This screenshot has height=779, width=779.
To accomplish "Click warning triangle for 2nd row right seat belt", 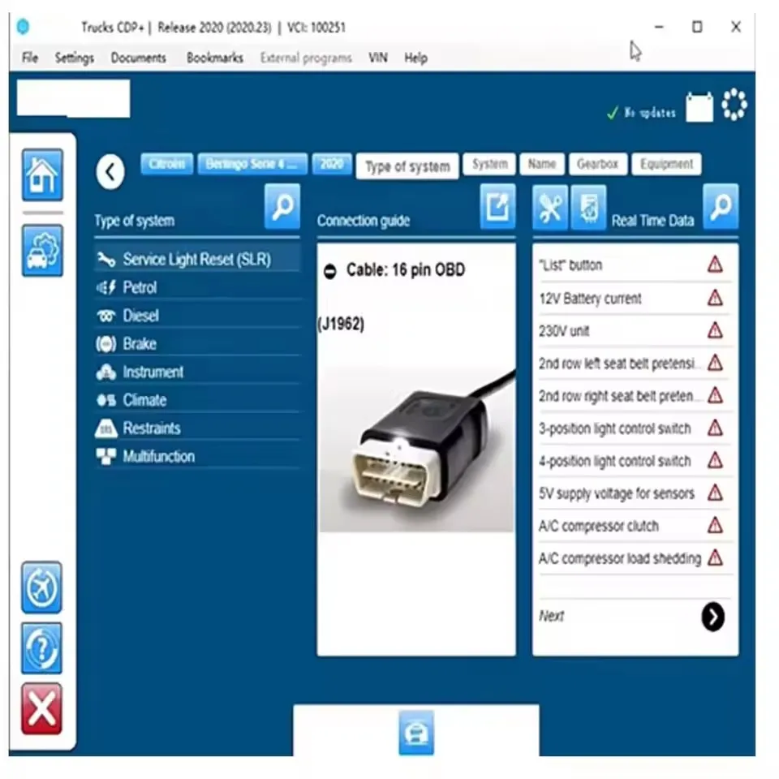I will coord(715,395).
